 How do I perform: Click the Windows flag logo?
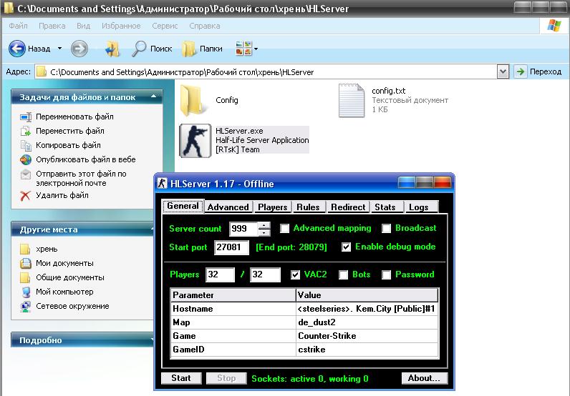point(554,26)
